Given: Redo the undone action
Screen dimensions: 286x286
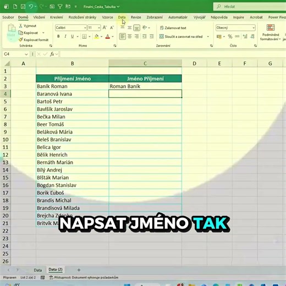Looking at the screenshot, I should pos(42,7).
